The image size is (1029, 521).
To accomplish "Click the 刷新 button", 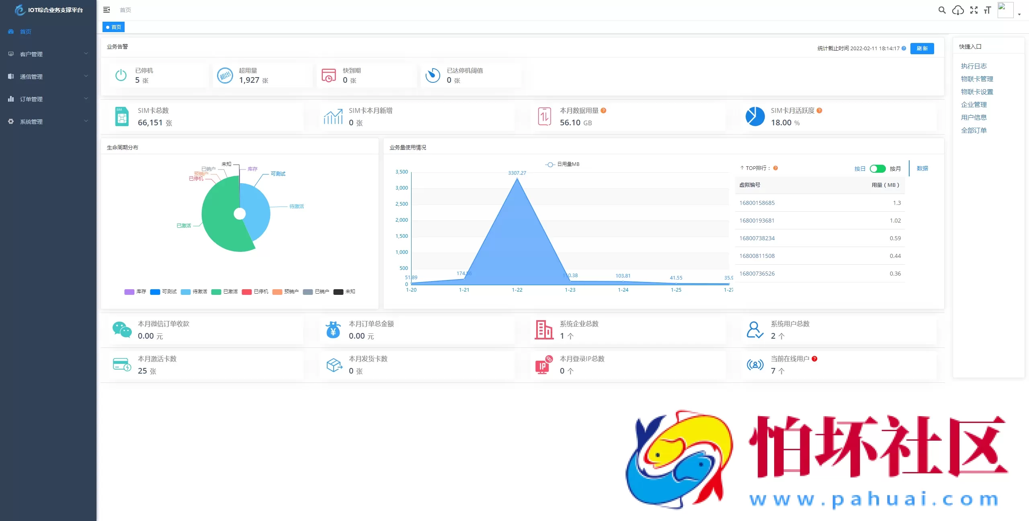I will click(x=922, y=48).
